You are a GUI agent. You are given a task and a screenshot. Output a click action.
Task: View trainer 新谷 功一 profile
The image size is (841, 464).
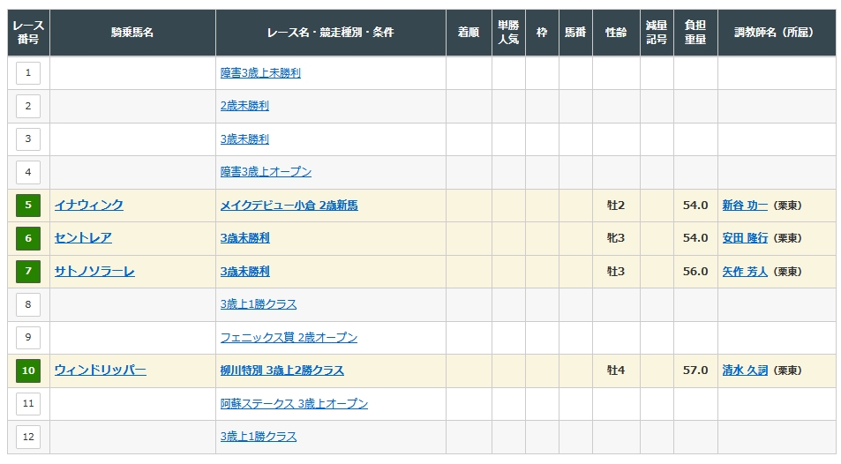click(744, 206)
